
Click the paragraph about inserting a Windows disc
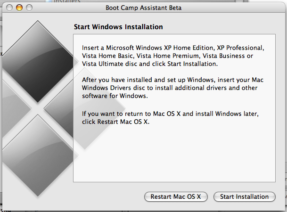click(173, 56)
